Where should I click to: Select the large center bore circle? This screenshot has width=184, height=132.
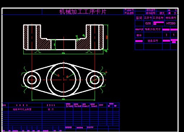point(63,80)
